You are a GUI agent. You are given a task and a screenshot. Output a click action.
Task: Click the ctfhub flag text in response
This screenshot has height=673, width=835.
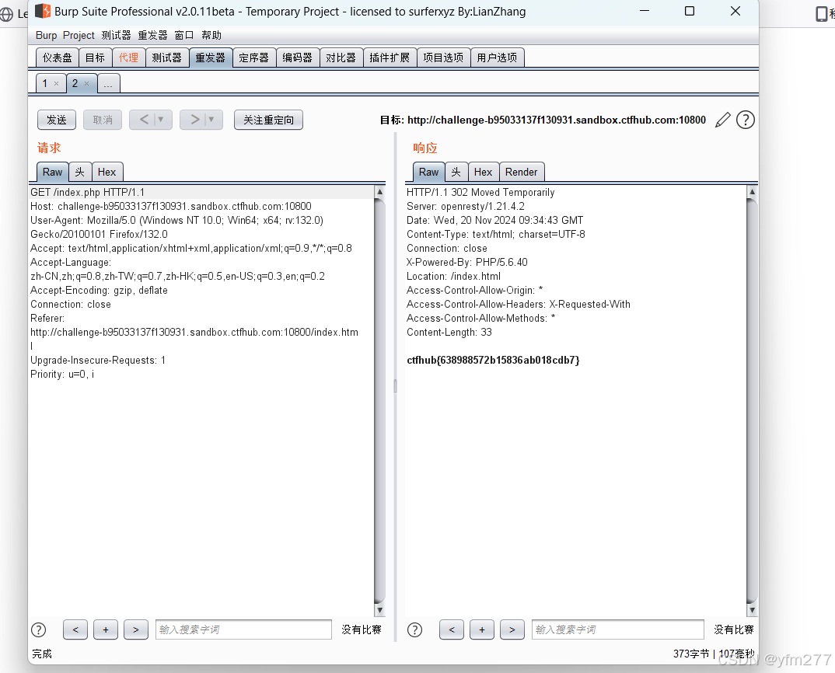click(x=493, y=361)
